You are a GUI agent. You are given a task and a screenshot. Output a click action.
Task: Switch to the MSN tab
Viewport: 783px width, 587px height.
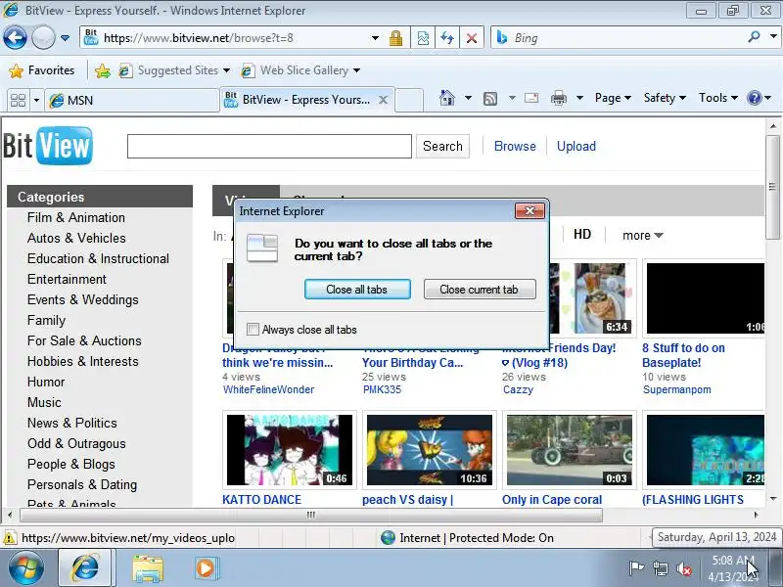[x=132, y=101]
